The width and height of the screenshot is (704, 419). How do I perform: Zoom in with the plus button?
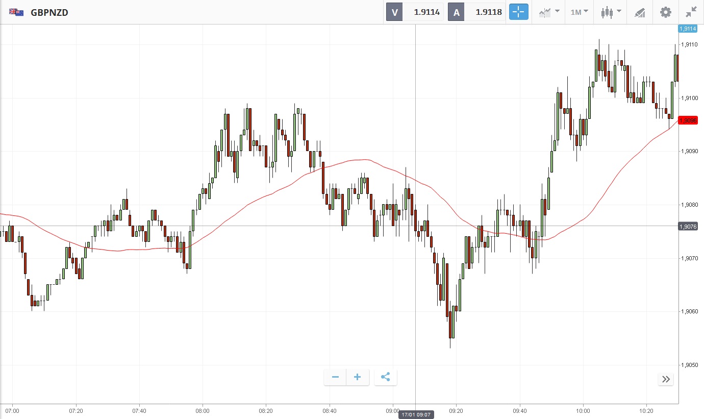click(358, 377)
